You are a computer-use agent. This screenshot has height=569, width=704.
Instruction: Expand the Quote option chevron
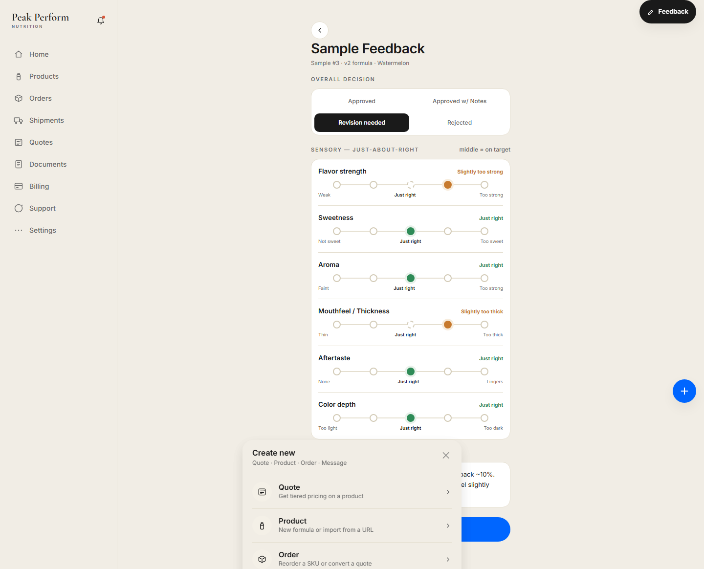click(448, 492)
